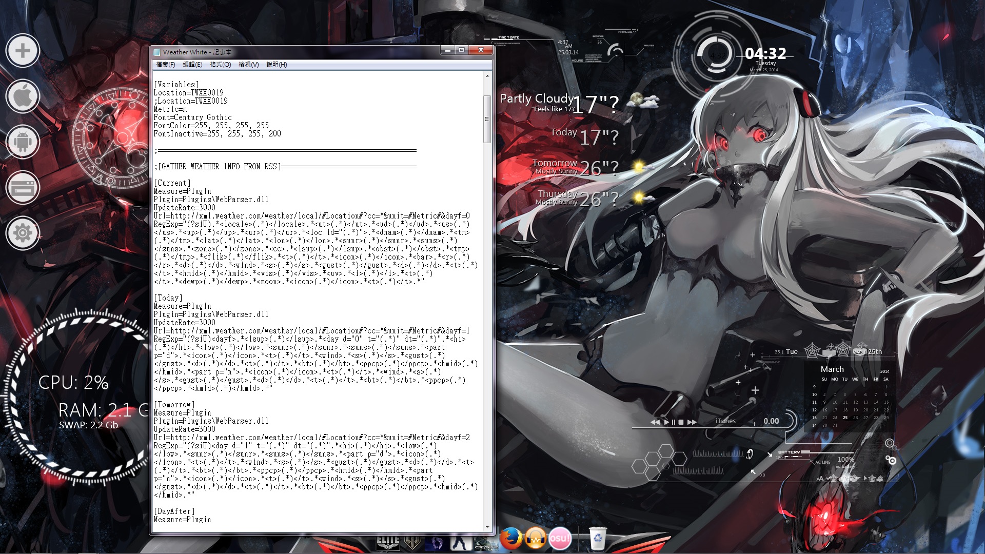Image resolution: width=985 pixels, height=554 pixels.
Task: Open the gear settings sidebar icon
Action: click(x=23, y=233)
